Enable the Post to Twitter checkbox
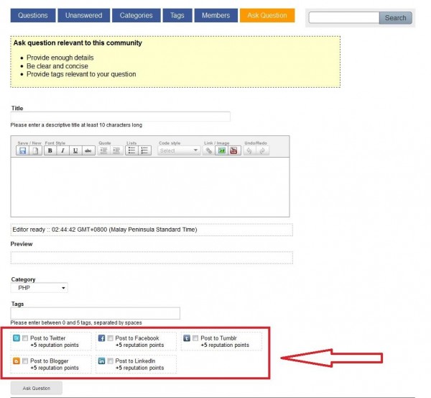This screenshot has width=431, height=398. 25,338
